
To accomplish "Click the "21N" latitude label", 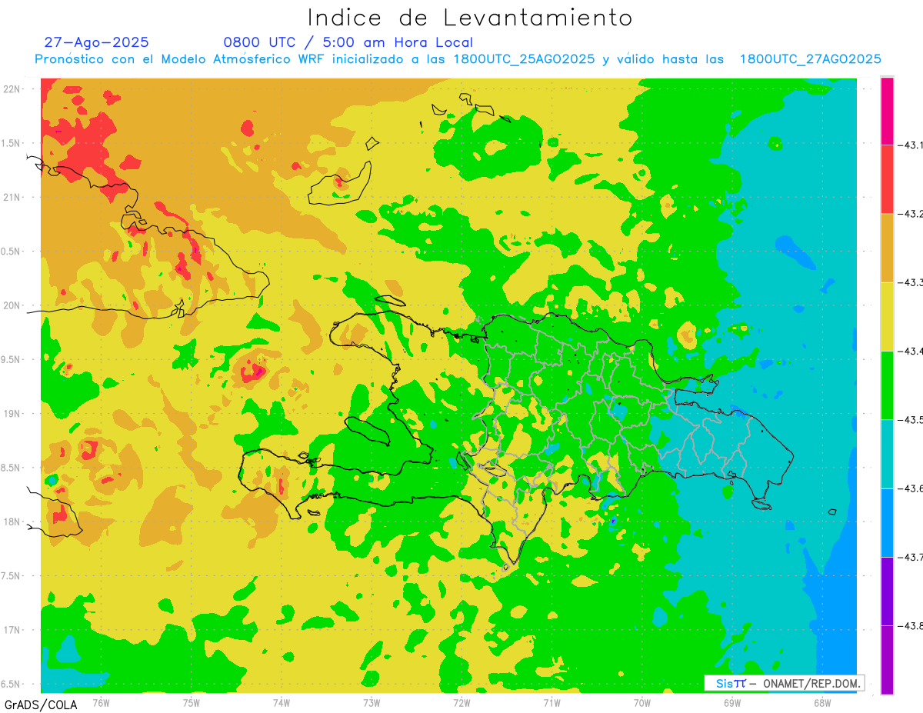I will [12, 197].
